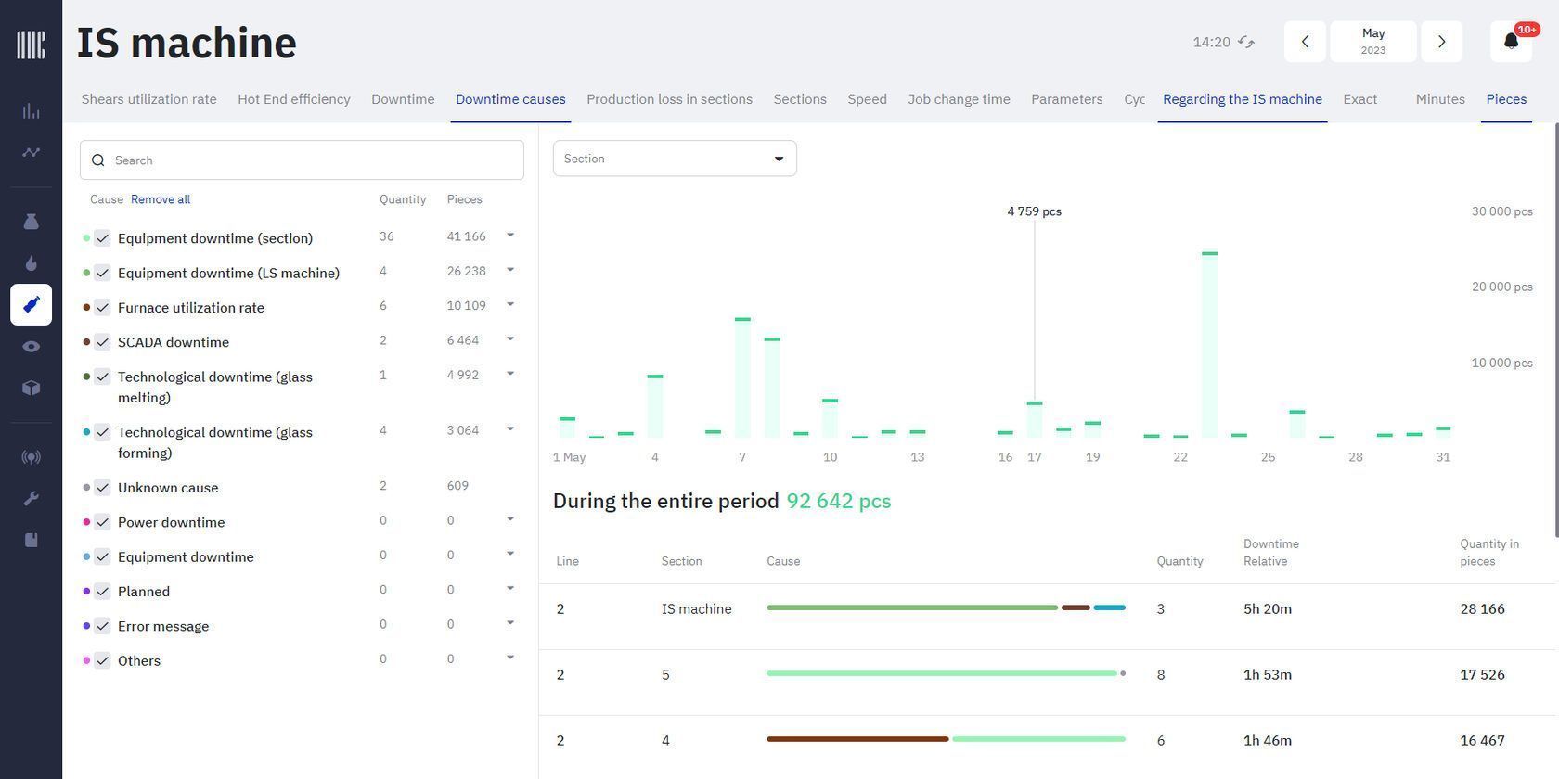Click the magnifier icon in the search box

[98, 160]
